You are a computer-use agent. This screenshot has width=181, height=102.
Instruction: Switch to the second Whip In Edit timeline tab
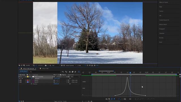(45, 69)
